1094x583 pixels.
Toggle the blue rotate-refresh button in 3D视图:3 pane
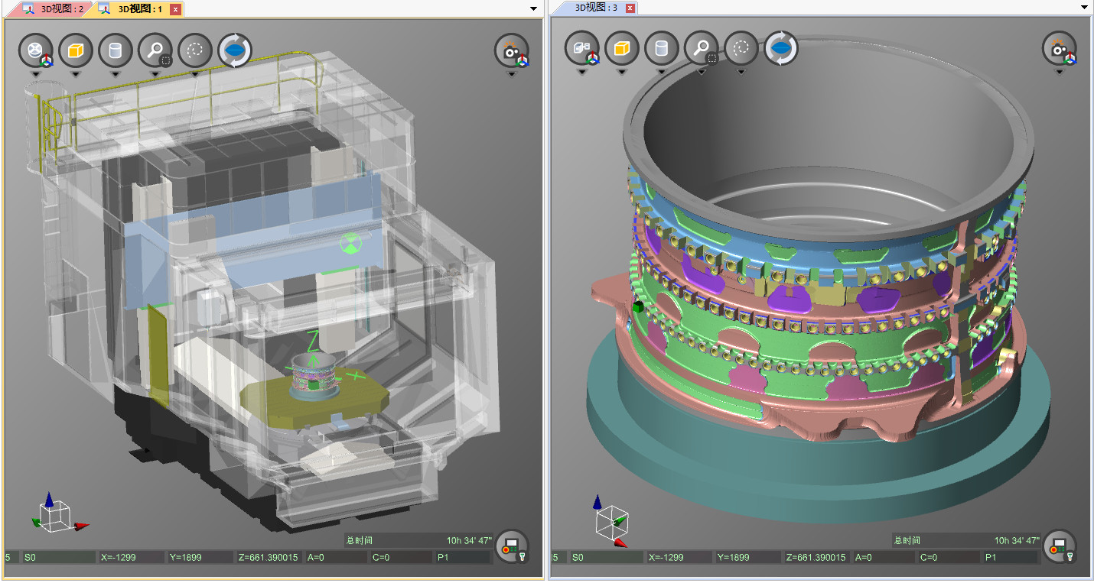point(781,48)
